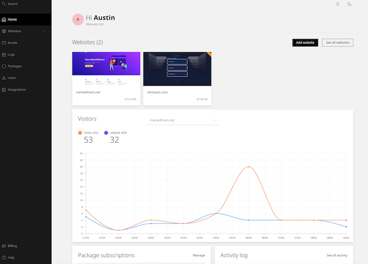Click the Home icon in sidebar
Screen dimensions: 368x264
[x=4, y=19]
